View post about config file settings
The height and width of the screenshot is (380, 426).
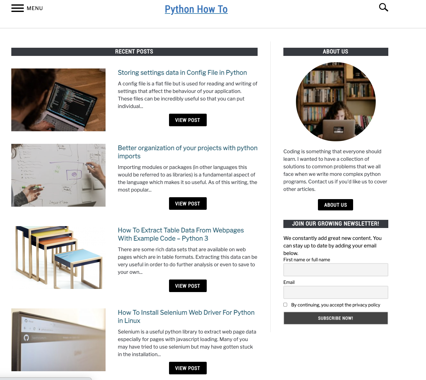(x=188, y=120)
